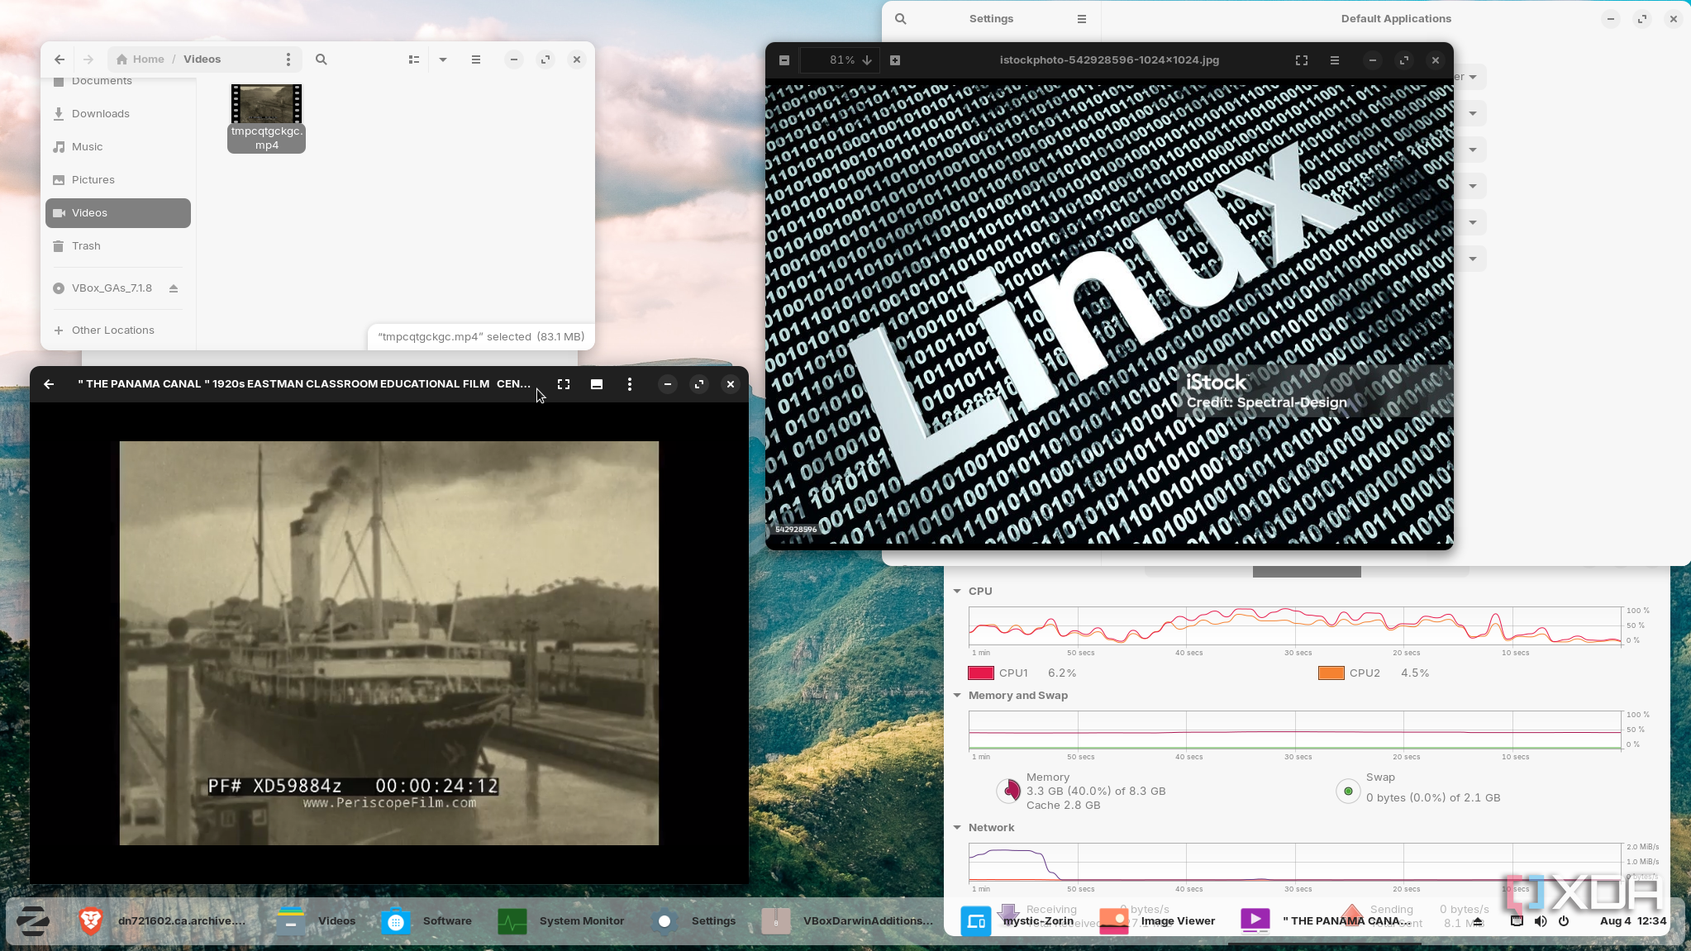Open volume icon in system tray

click(x=1541, y=921)
